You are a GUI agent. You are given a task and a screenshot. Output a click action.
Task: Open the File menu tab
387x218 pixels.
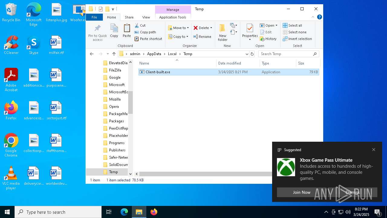[x=94, y=17]
